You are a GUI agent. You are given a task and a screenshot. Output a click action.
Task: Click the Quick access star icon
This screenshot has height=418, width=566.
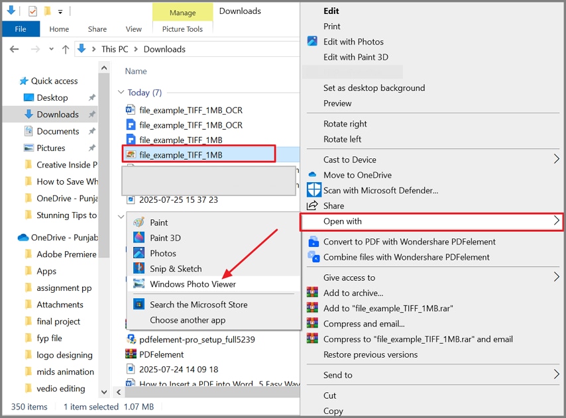tap(23, 81)
